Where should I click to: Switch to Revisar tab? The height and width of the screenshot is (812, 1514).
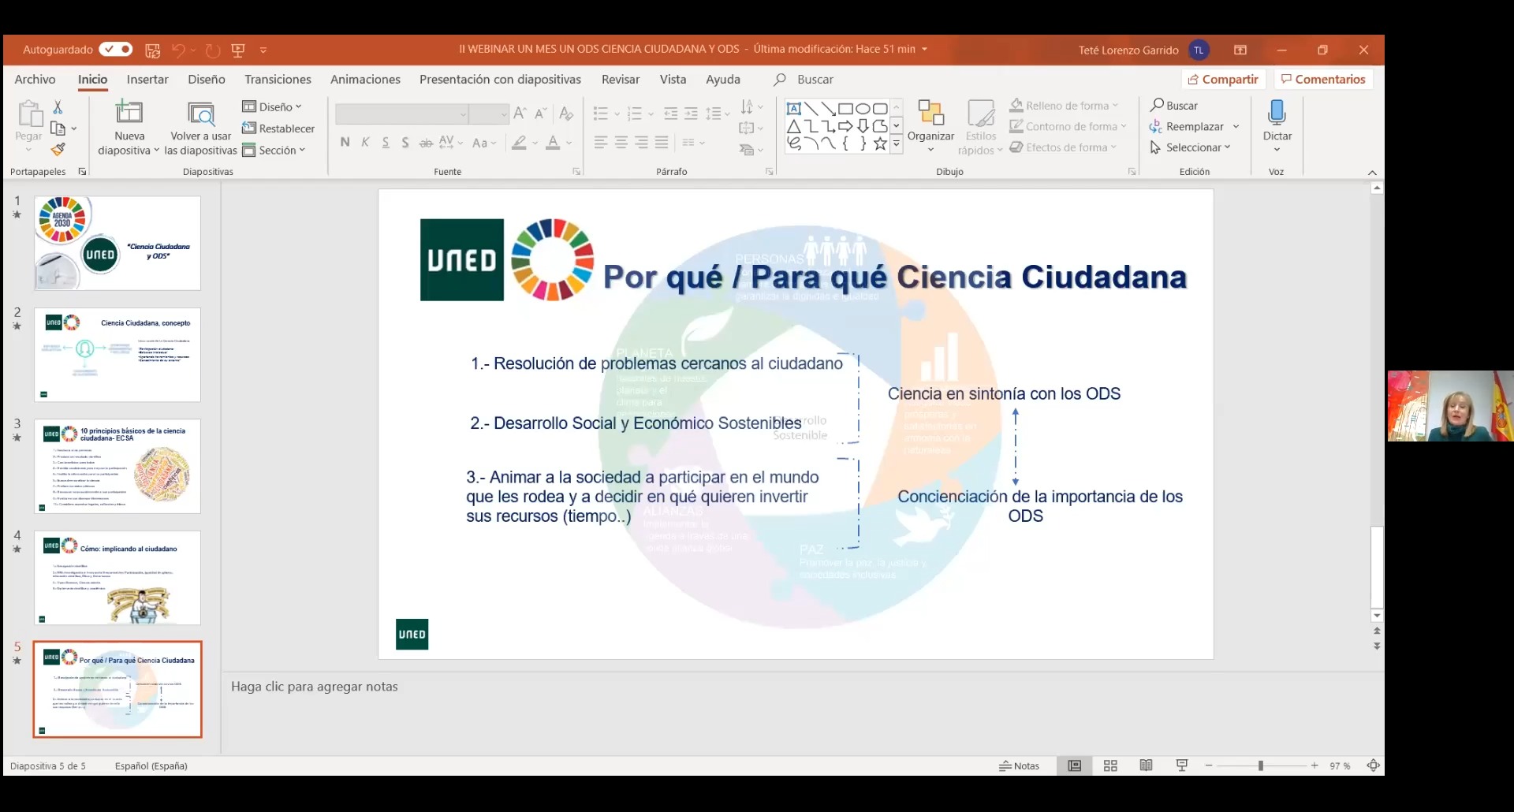tap(621, 79)
